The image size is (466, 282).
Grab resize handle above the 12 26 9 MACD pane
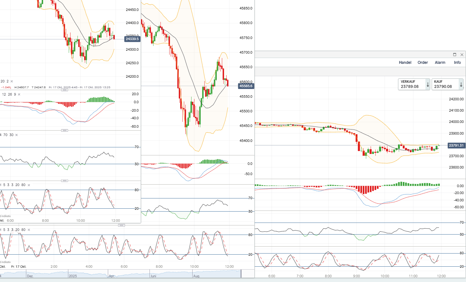(65, 90)
